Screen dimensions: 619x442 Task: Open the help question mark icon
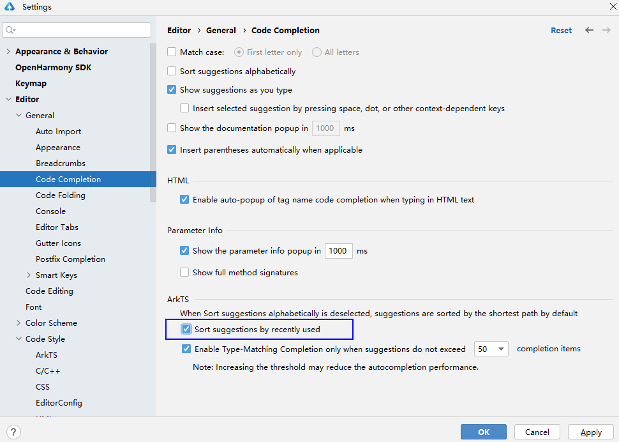[x=14, y=432]
